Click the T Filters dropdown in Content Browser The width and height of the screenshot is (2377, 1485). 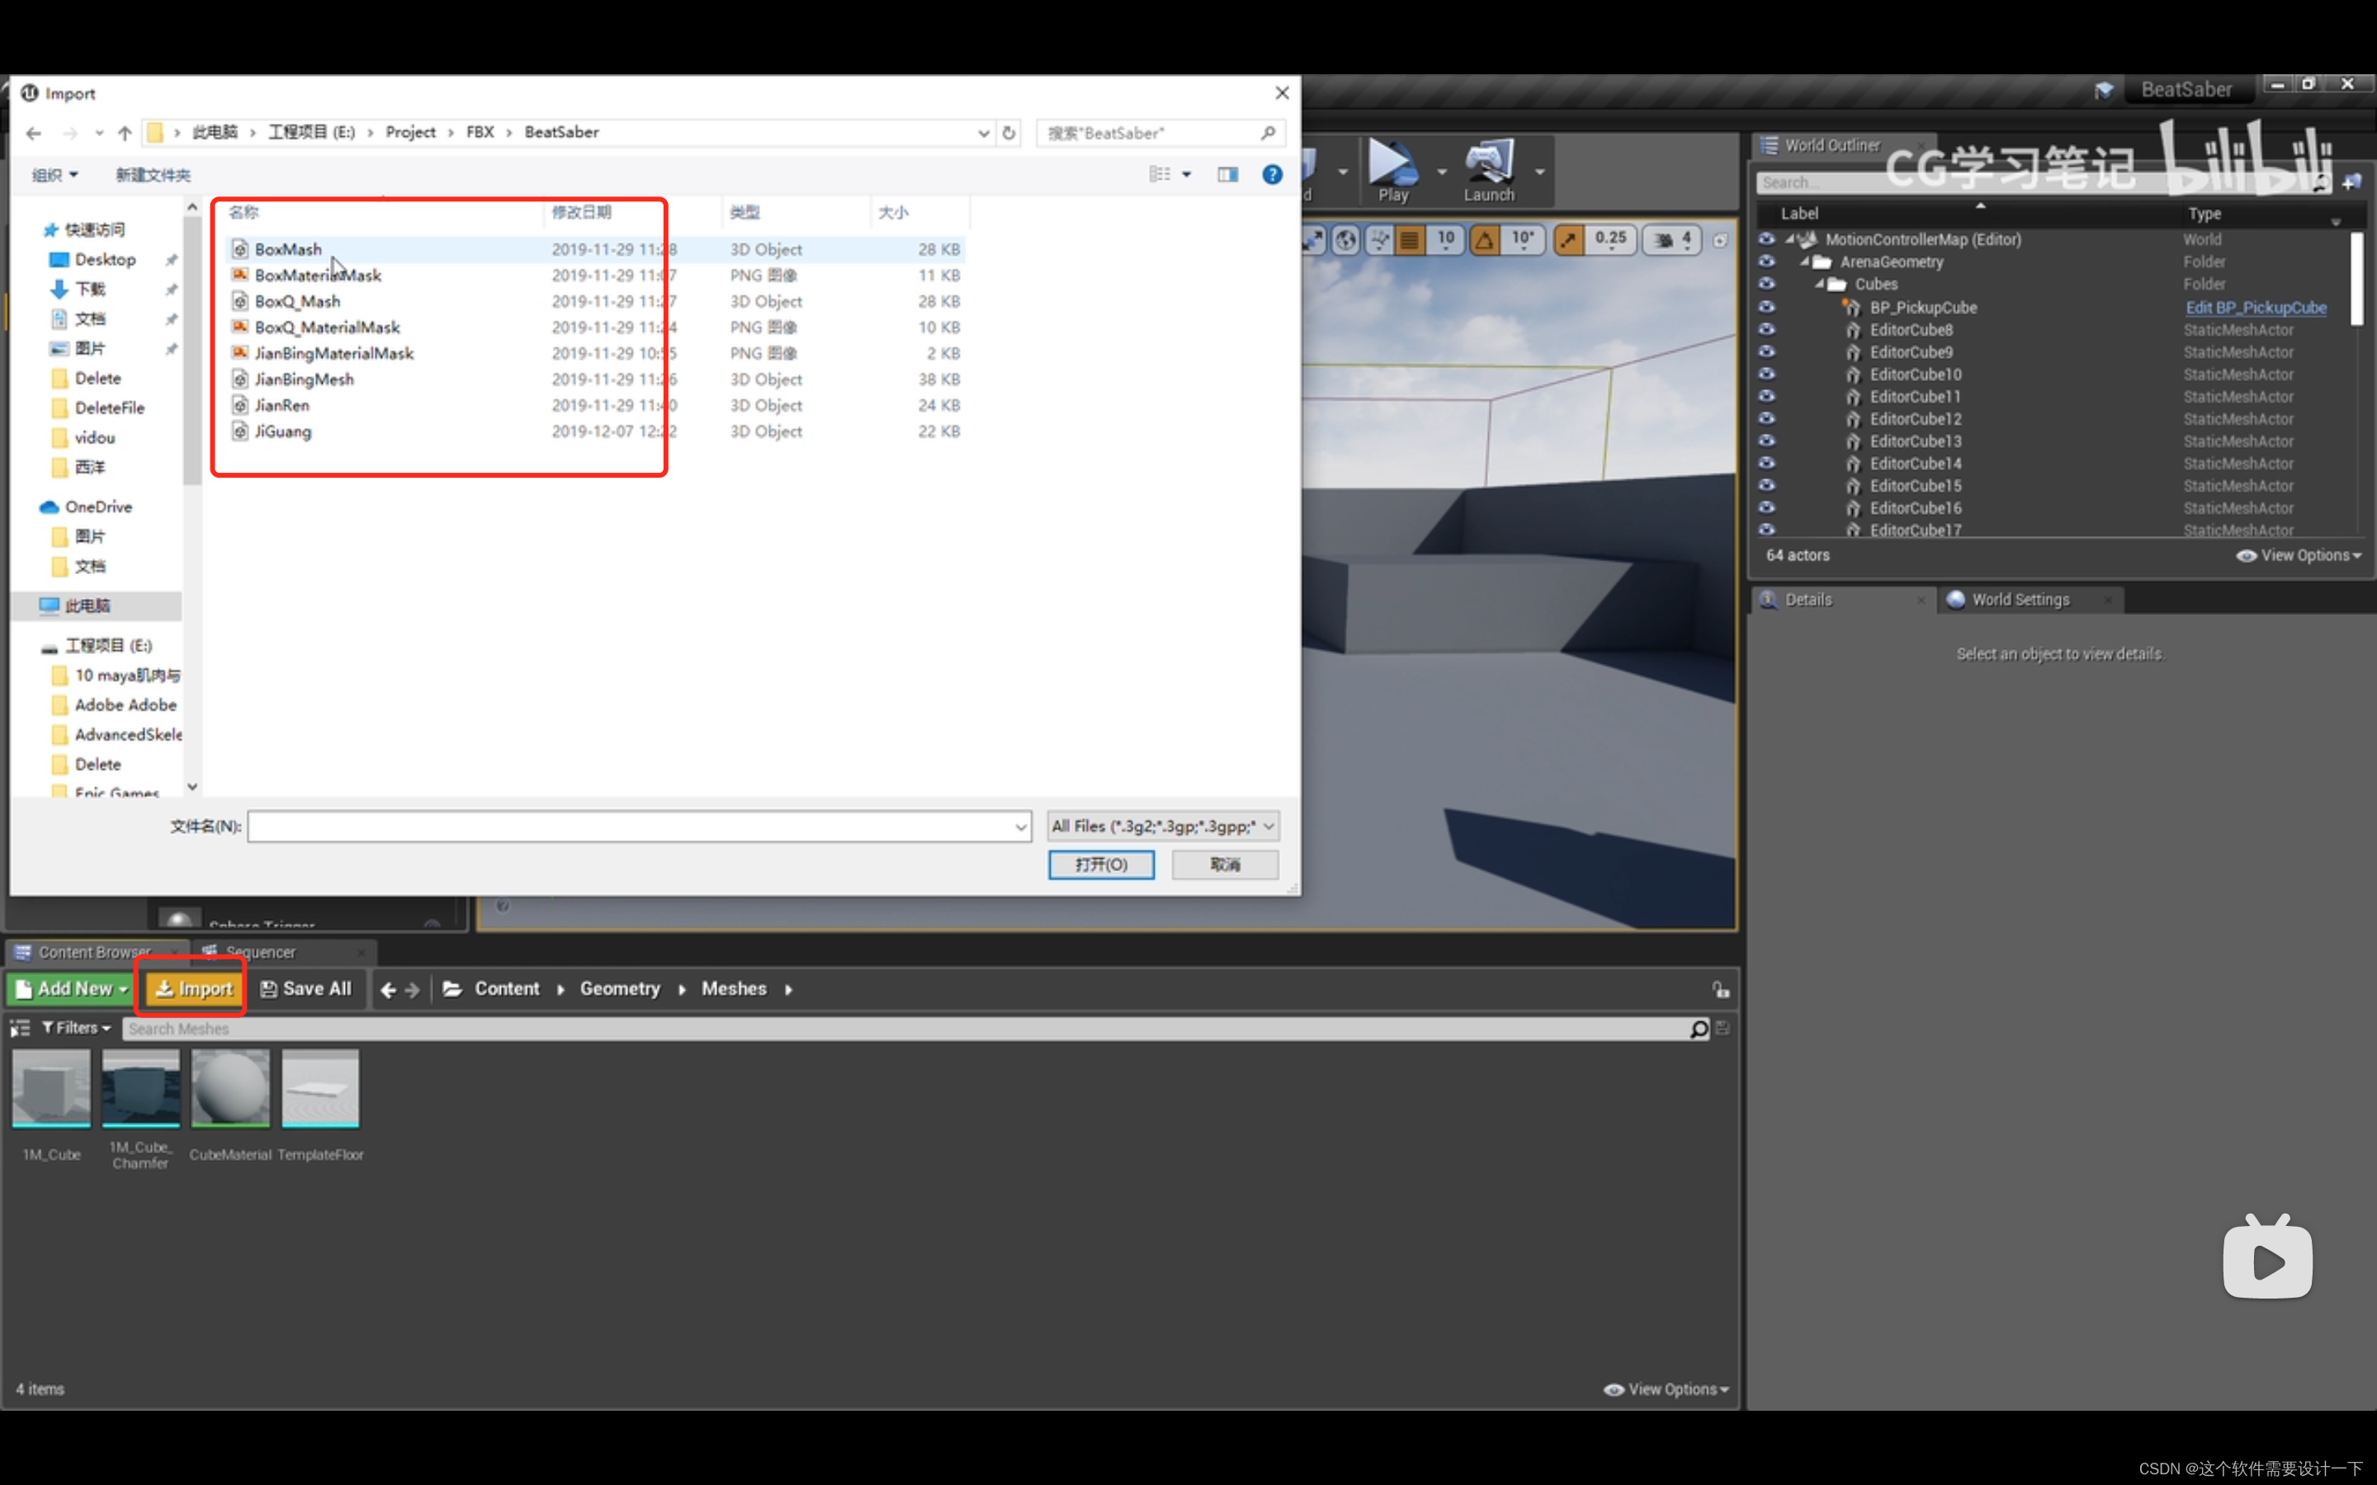tap(70, 1028)
